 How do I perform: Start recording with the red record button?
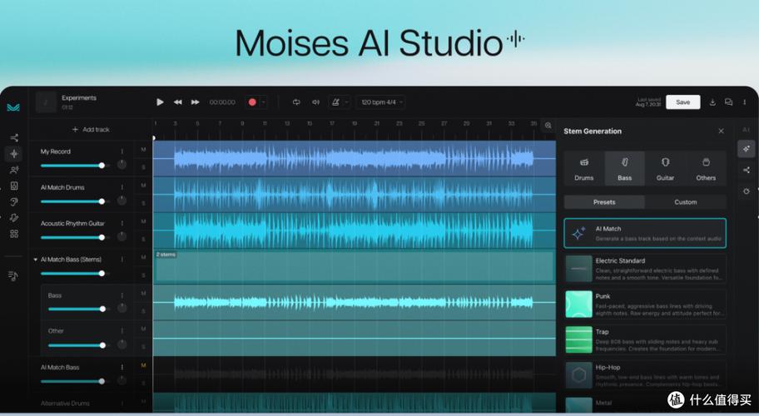[x=252, y=102]
